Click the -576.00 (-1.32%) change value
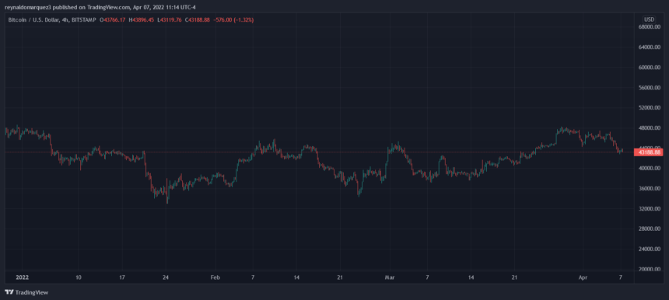The width and height of the screenshot is (669, 300). [x=233, y=19]
